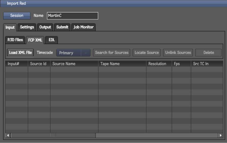Screen dimensions: 227x143
Task: Click the Name field containing MartinC
Action: pos(72,16)
